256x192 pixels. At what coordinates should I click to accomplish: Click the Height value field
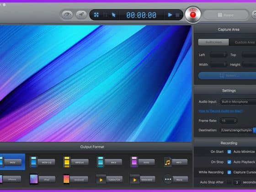249,64
